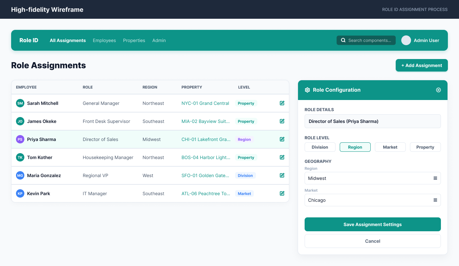This screenshot has width=459, height=266.
Task: Open the SFO-01 Golden Gate property link
Action: point(205,175)
